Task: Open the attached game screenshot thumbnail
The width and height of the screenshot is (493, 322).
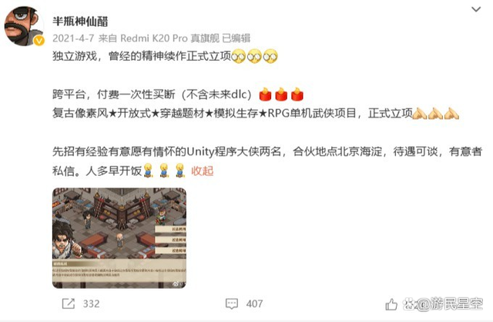Action: pos(119,238)
